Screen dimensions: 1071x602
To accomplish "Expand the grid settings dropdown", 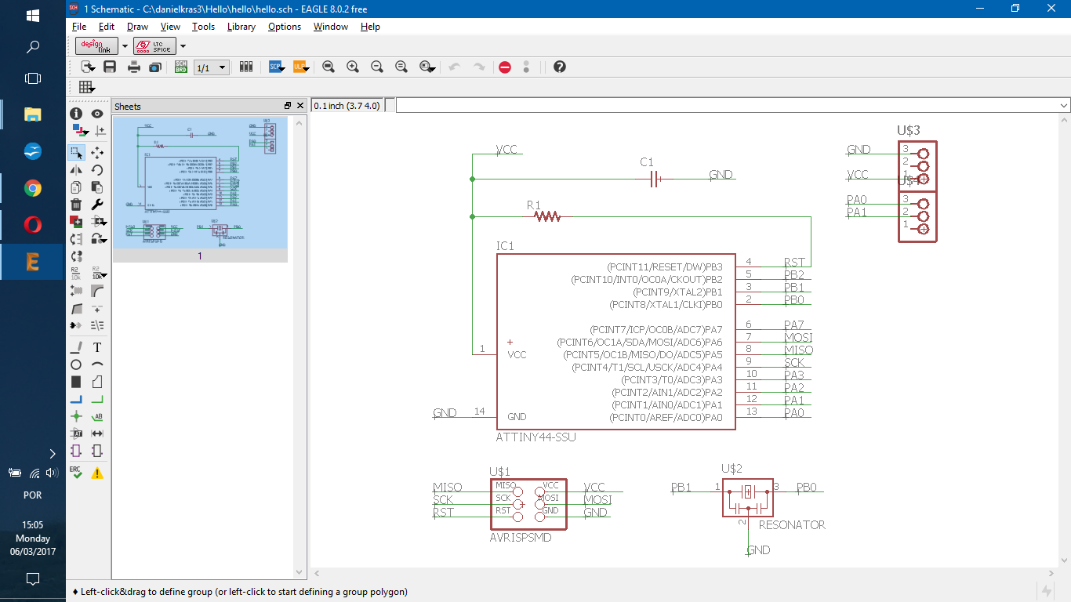I will pyautogui.click(x=86, y=88).
